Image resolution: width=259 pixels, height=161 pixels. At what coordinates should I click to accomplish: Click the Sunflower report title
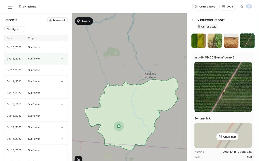[210, 20]
